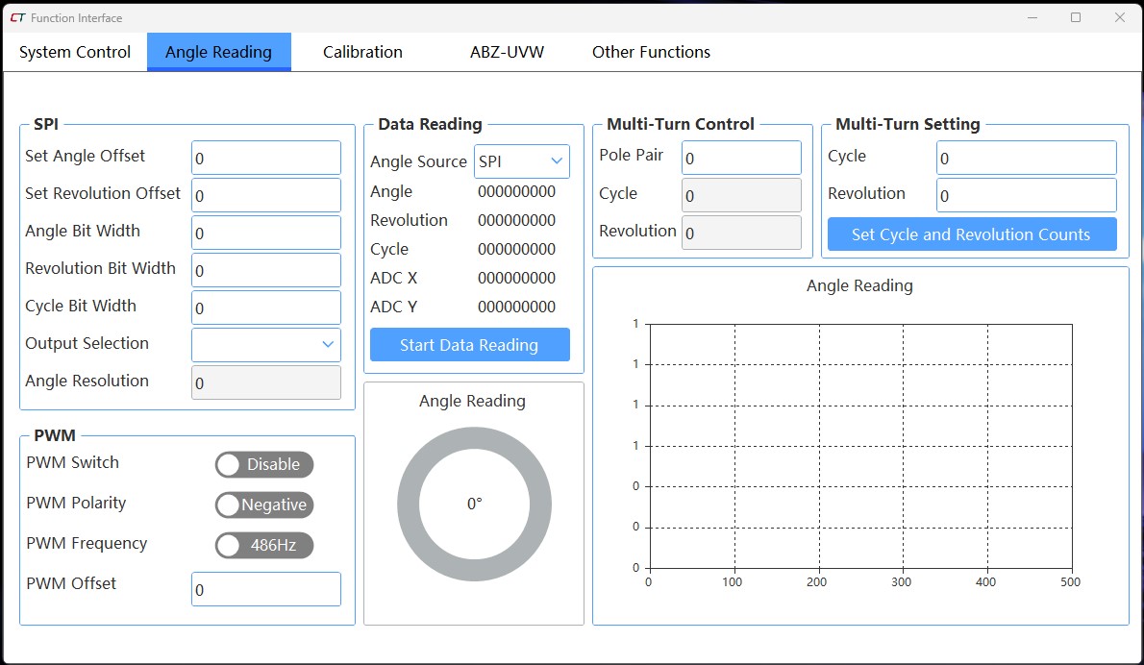The width and height of the screenshot is (1144, 665).
Task: Click the CT app logo icon
Action: 17,18
